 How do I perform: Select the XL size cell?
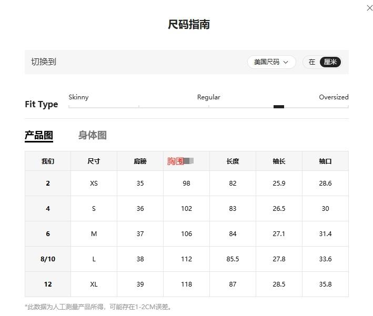pos(94,284)
